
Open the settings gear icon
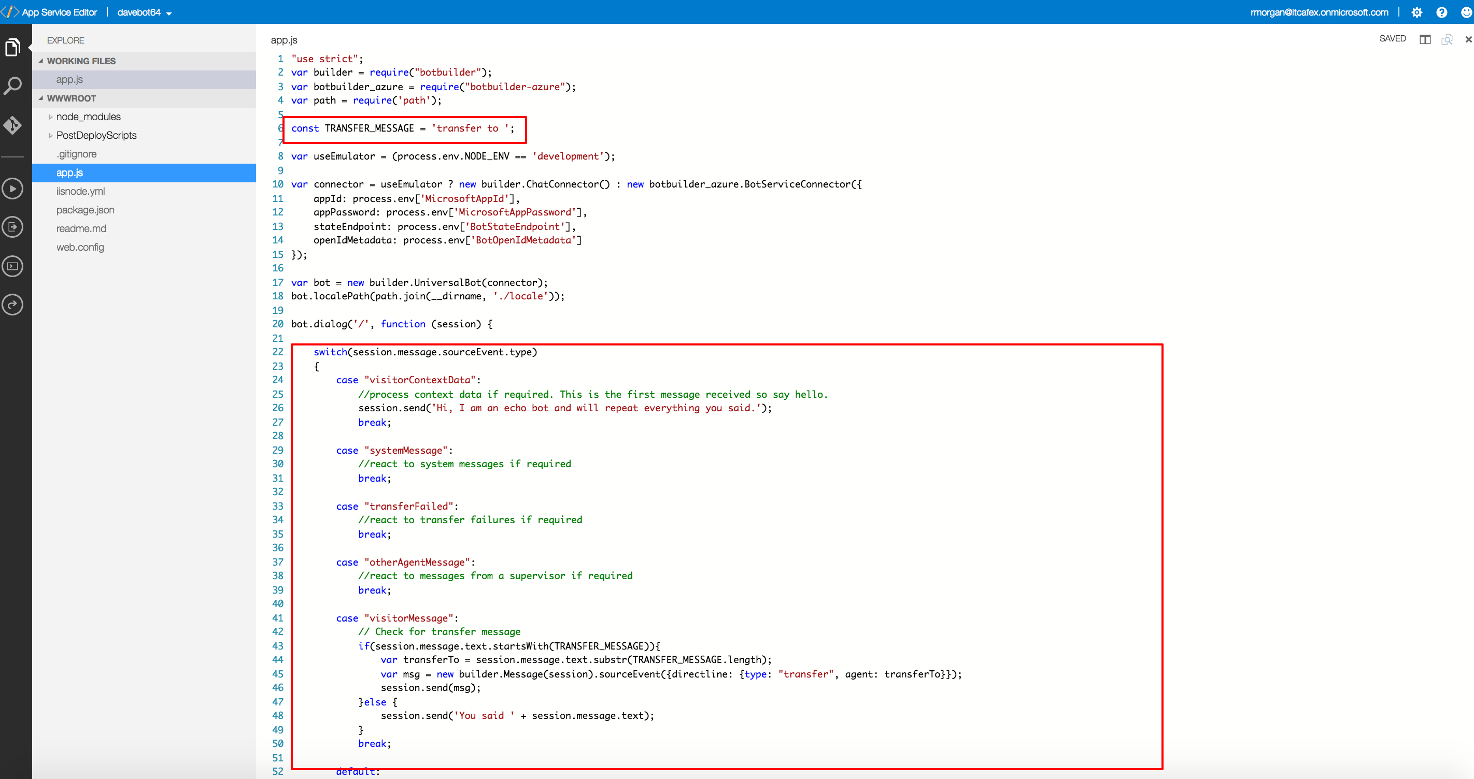[x=1417, y=12]
